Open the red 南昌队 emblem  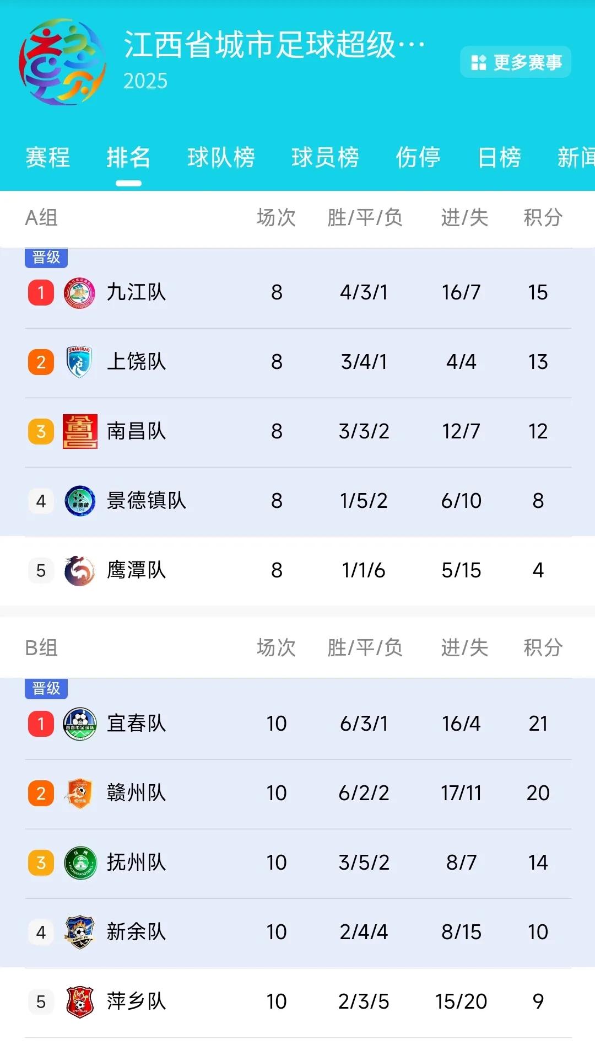point(80,431)
